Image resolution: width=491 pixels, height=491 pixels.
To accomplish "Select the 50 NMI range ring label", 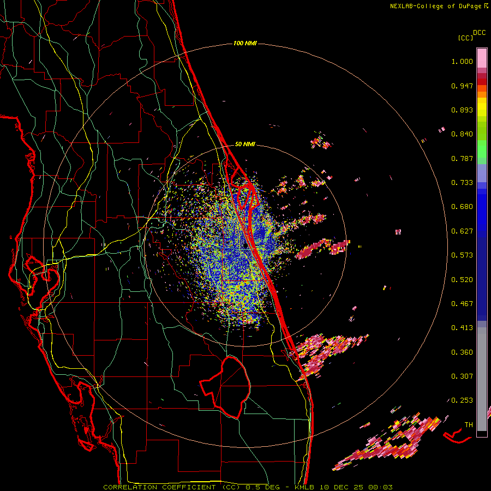I will click(245, 144).
